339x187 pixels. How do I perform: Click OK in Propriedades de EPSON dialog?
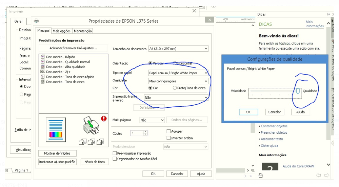point(153,173)
